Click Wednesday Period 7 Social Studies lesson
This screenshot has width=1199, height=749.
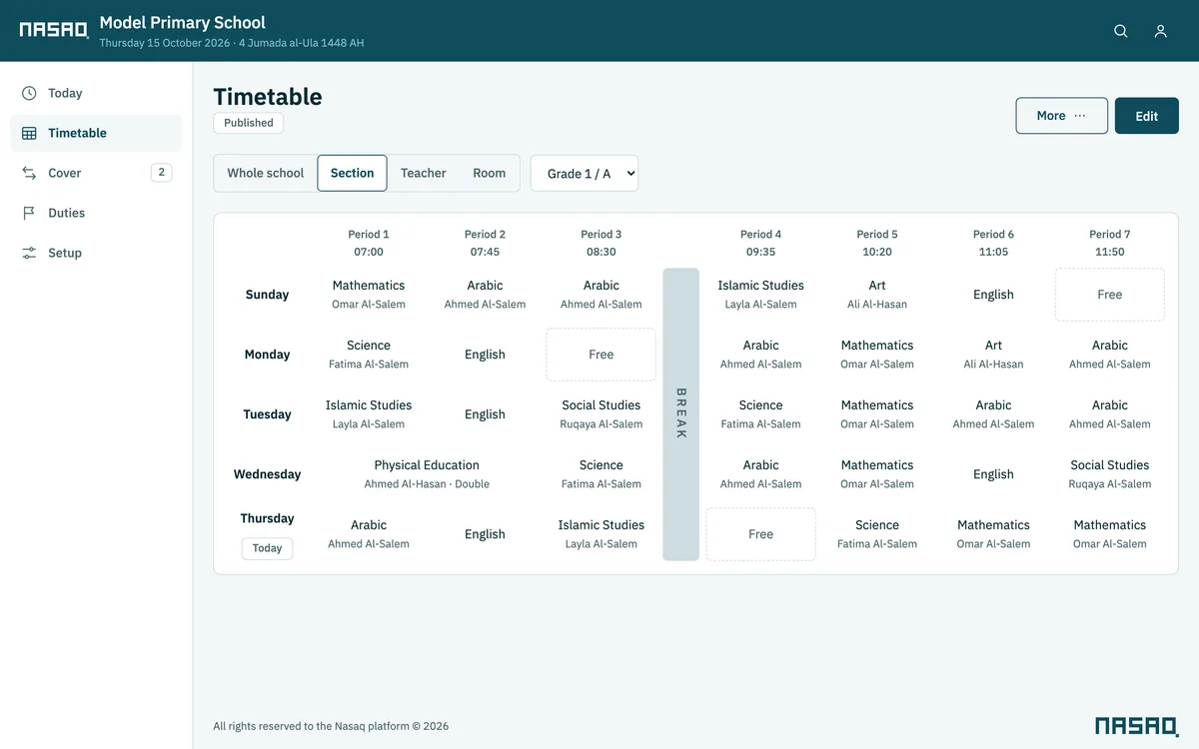1110,474
